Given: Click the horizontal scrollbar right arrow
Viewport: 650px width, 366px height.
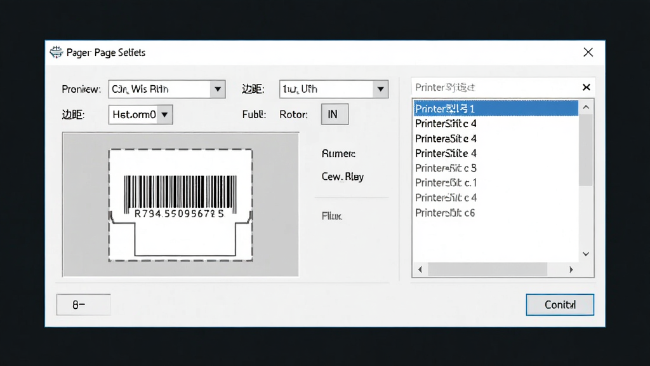Looking at the screenshot, I should click(x=571, y=269).
